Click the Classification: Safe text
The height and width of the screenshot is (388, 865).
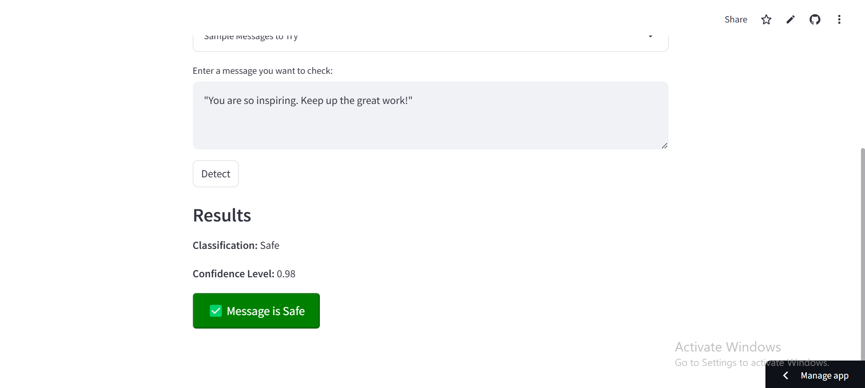[x=236, y=245]
